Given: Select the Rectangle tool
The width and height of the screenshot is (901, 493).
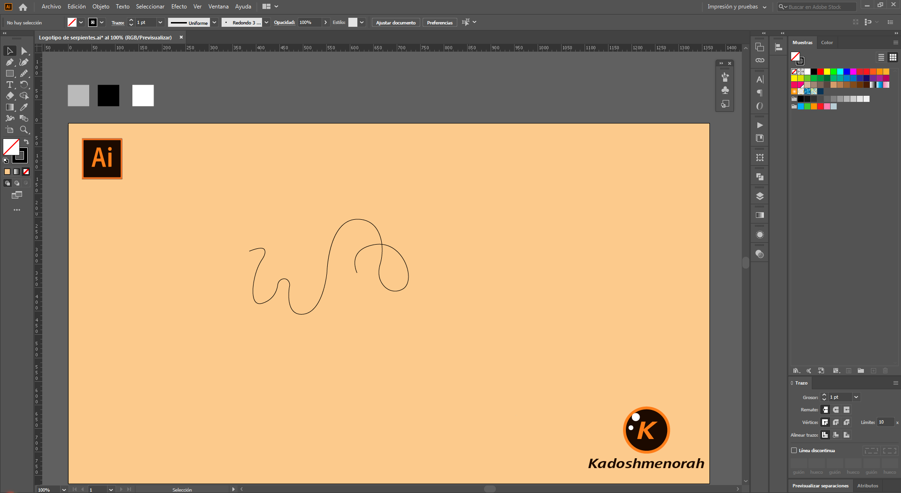Looking at the screenshot, I should (10, 73).
